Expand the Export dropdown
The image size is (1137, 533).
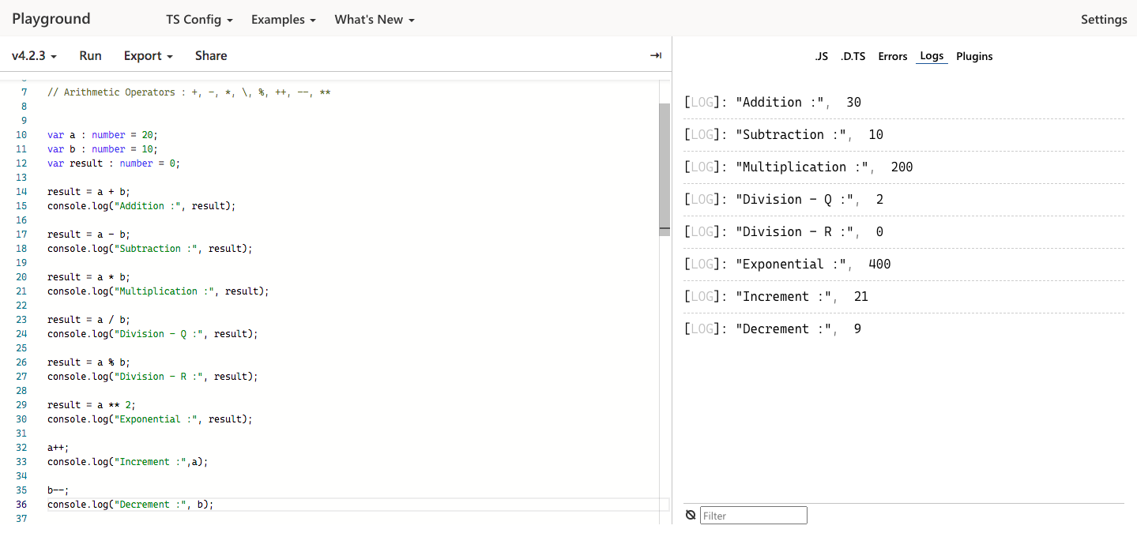tap(148, 56)
